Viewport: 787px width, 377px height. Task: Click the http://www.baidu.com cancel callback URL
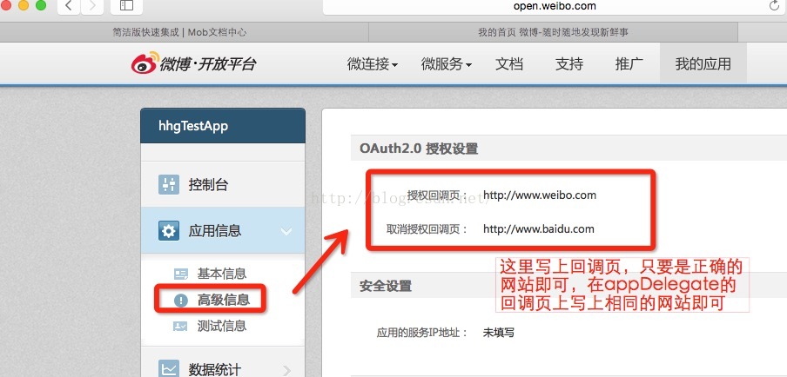pos(539,229)
